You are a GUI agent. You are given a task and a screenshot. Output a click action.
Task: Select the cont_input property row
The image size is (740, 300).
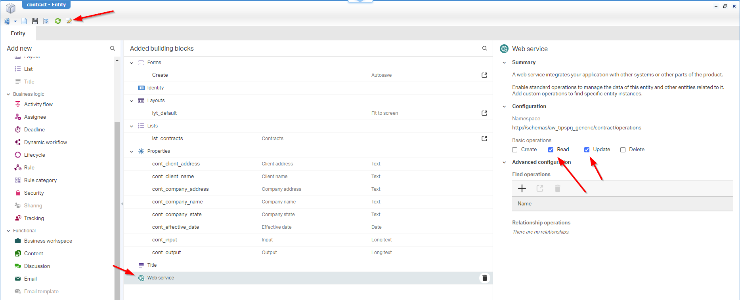click(308, 240)
